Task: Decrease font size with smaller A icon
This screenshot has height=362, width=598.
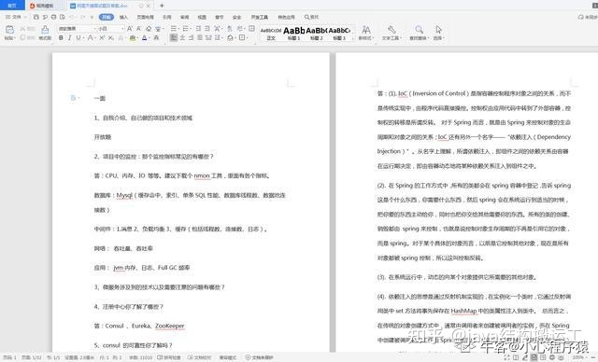Action: [139, 29]
